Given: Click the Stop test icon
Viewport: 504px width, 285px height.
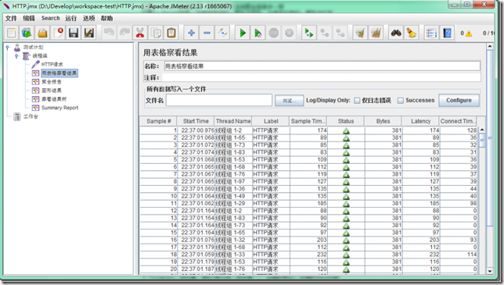Looking at the screenshot, I should point(274,33).
